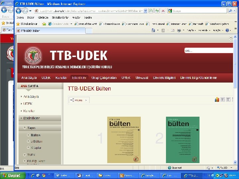This screenshot has width=239, height=179.
Task: Open the Görünüm menu
Action: click(x=43, y=18)
